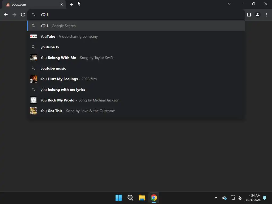Viewport: 272px width, 204px height.
Task: Open the notification bell in the taskbar
Action: click(x=265, y=198)
